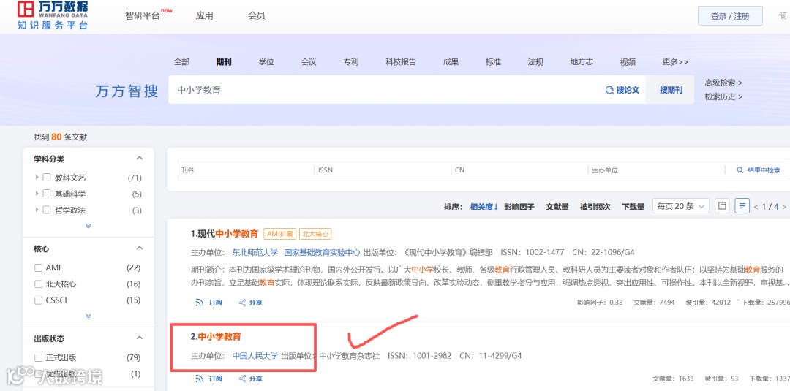
Task: Open 检索历史 search history link
Action: (723, 96)
